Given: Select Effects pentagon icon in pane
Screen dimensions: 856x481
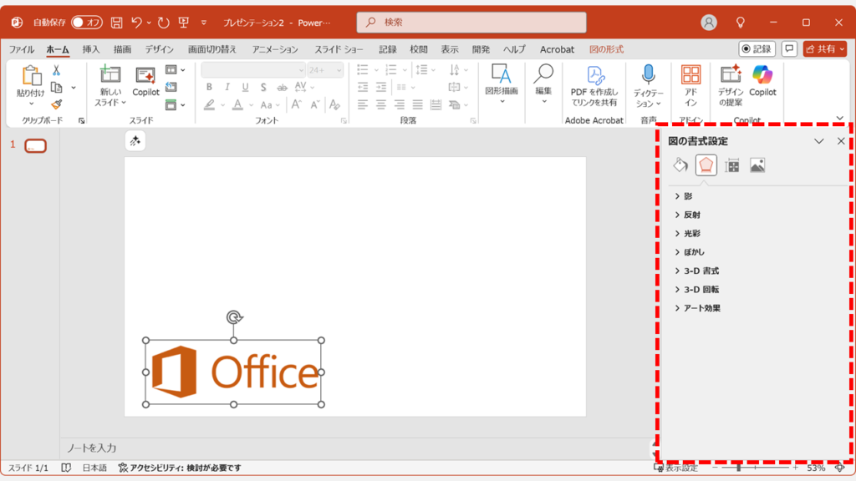Looking at the screenshot, I should [x=706, y=165].
